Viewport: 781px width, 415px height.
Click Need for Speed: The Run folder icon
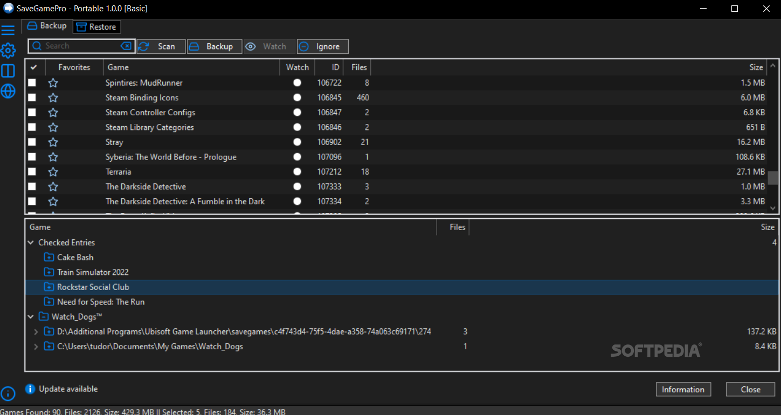point(49,302)
